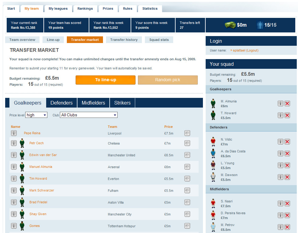Go to the Rankings tab

tap(85, 8)
